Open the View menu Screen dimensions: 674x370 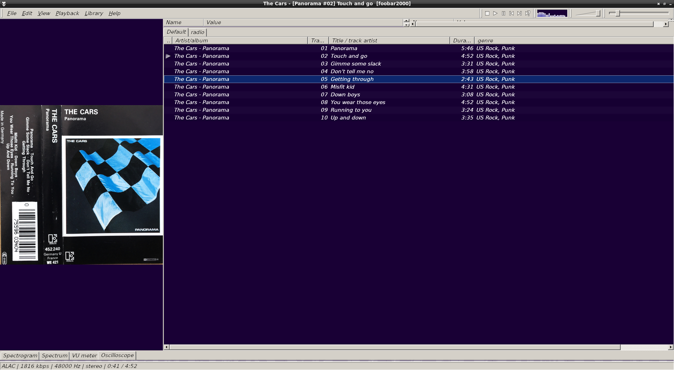pos(44,13)
